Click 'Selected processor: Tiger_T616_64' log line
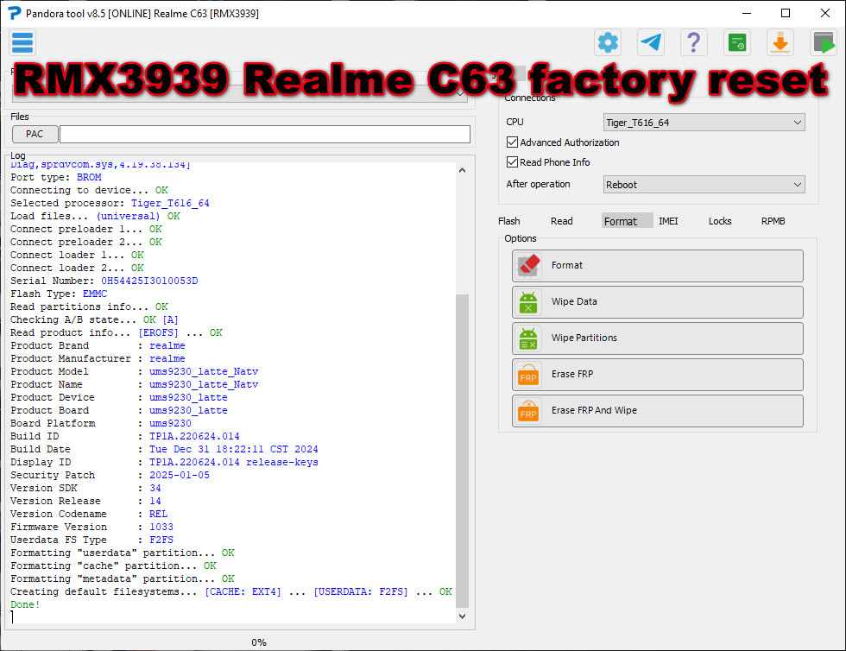Viewport: 846px width, 651px height. 110,203
